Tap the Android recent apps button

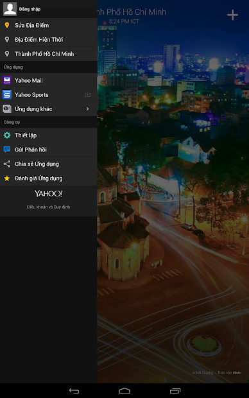coord(175,391)
